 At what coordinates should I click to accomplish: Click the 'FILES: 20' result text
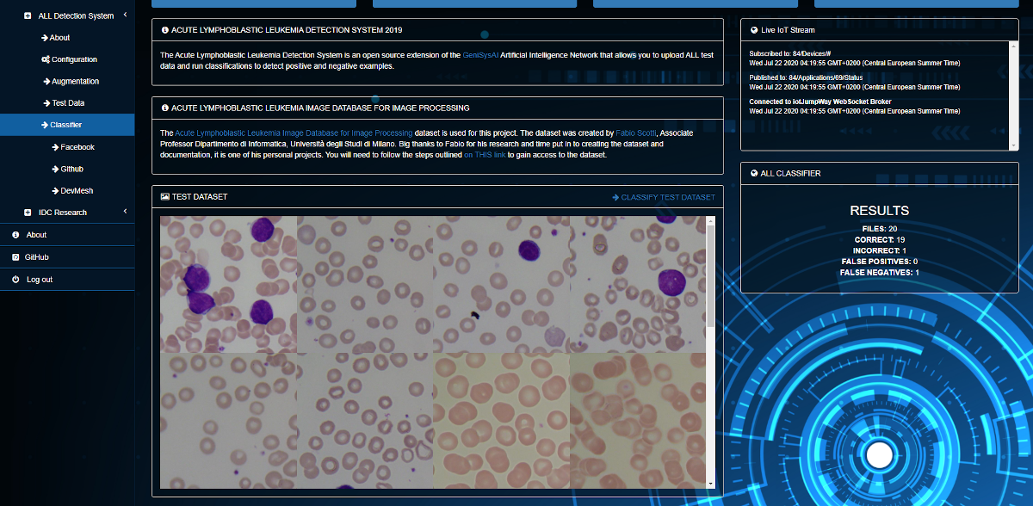880,228
